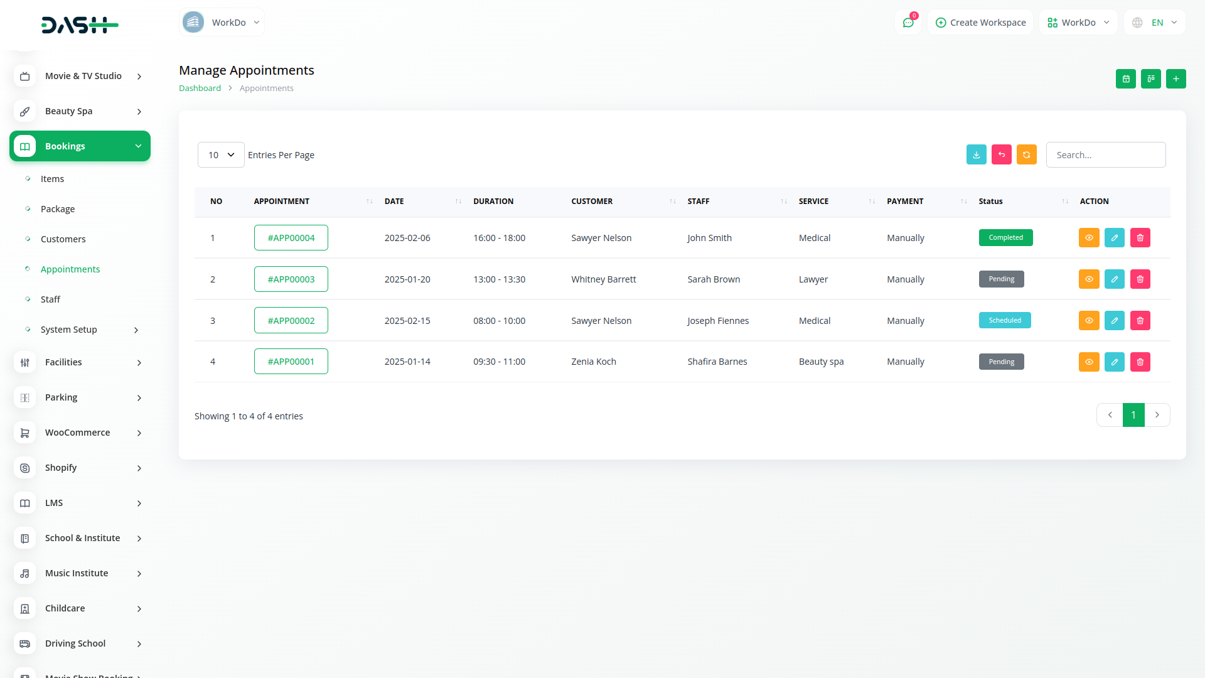Click the green calendar view icon
This screenshot has height=678, width=1205.
1125,79
